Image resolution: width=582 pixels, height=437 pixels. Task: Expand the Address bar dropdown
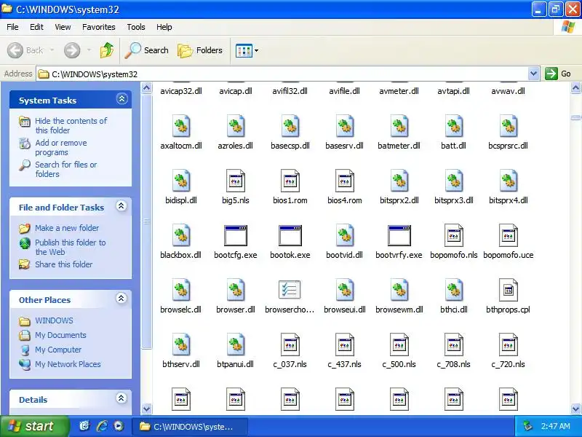pyautogui.click(x=533, y=74)
